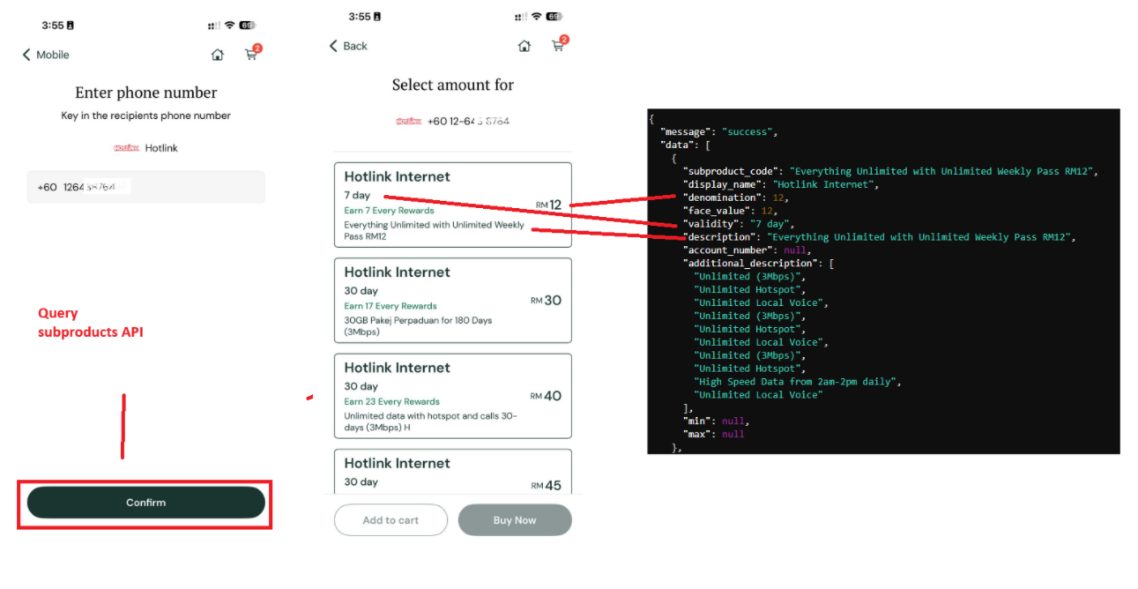1138x589 pixels.
Task: Tap the phone number input field
Action: point(145,186)
